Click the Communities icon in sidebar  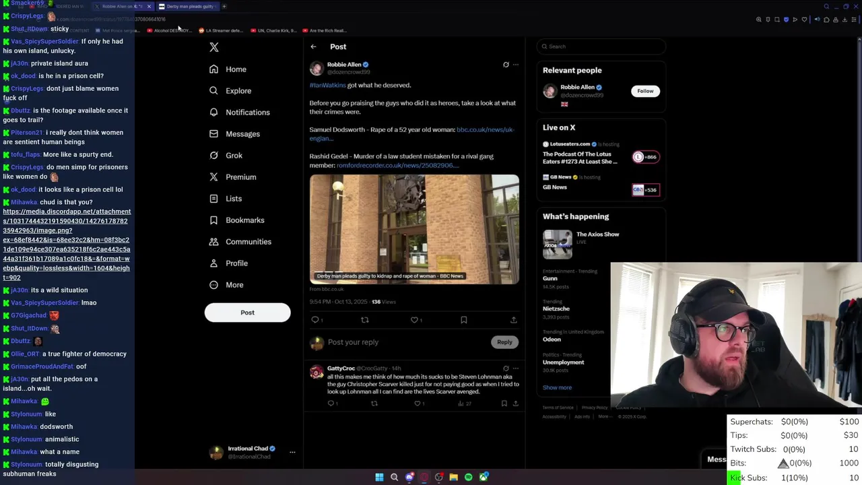pyautogui.click(x=213, y=242)
